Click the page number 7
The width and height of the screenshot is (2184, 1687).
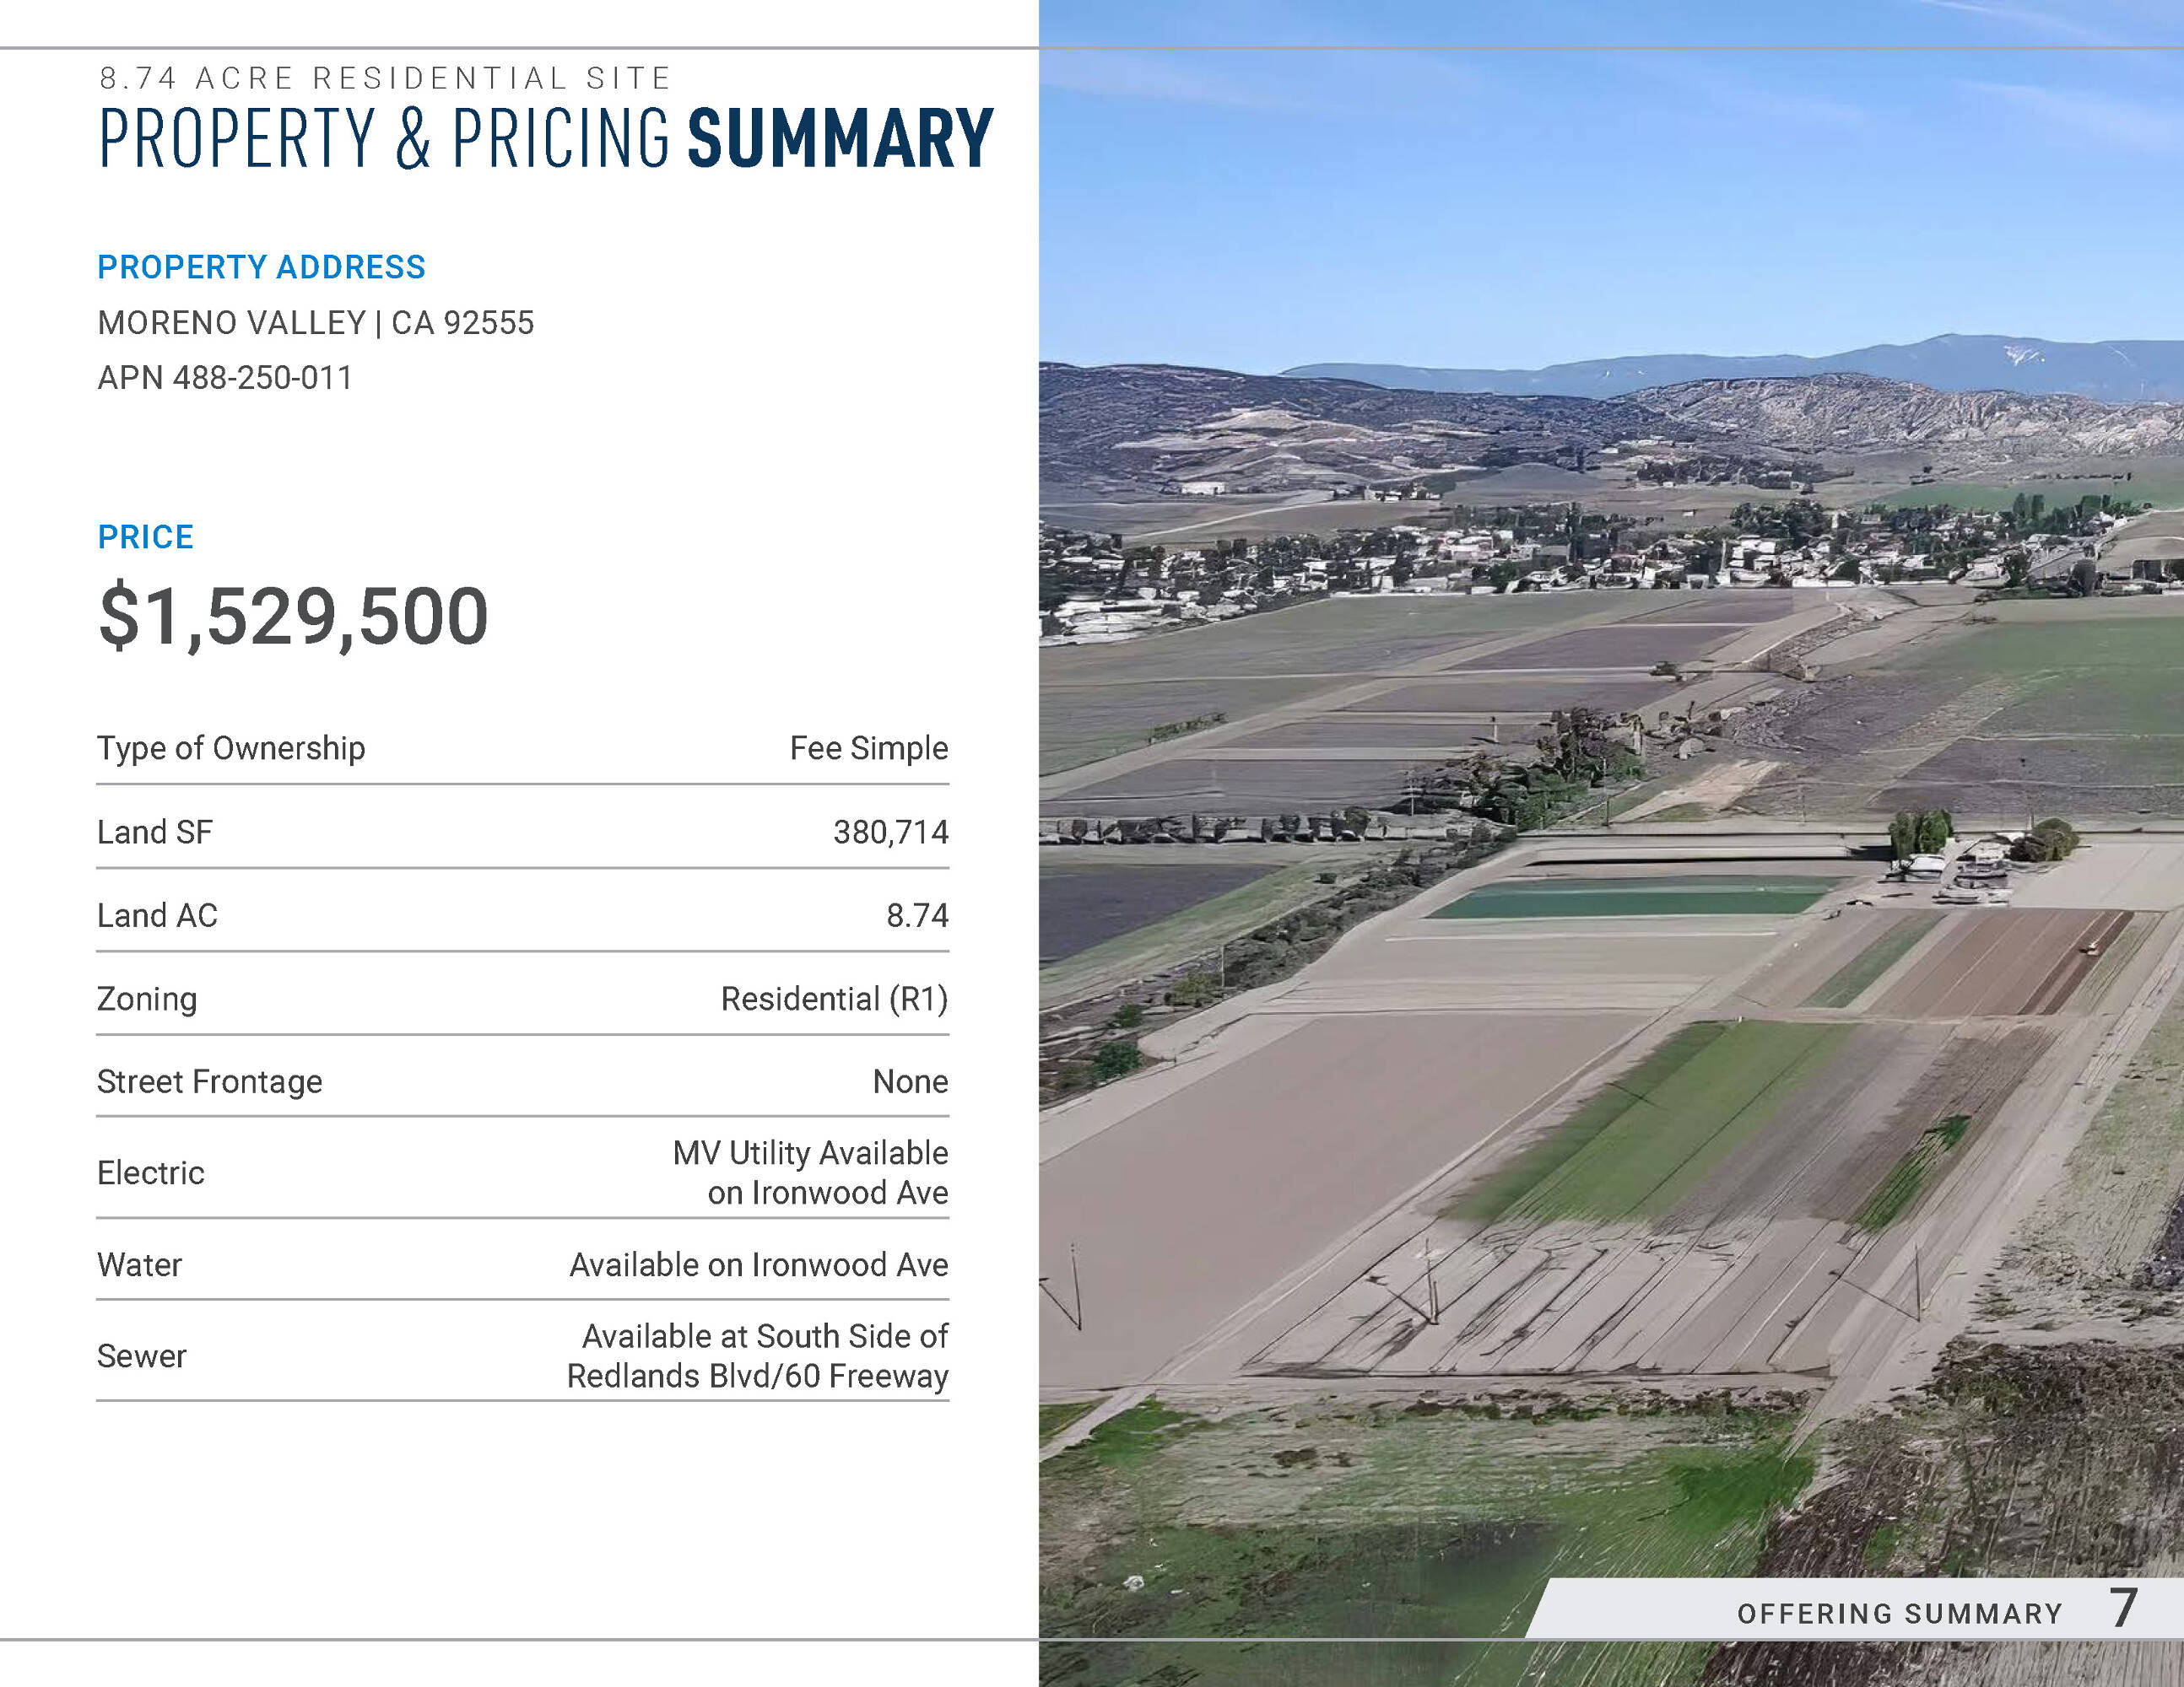(x=2122, y=1608)
